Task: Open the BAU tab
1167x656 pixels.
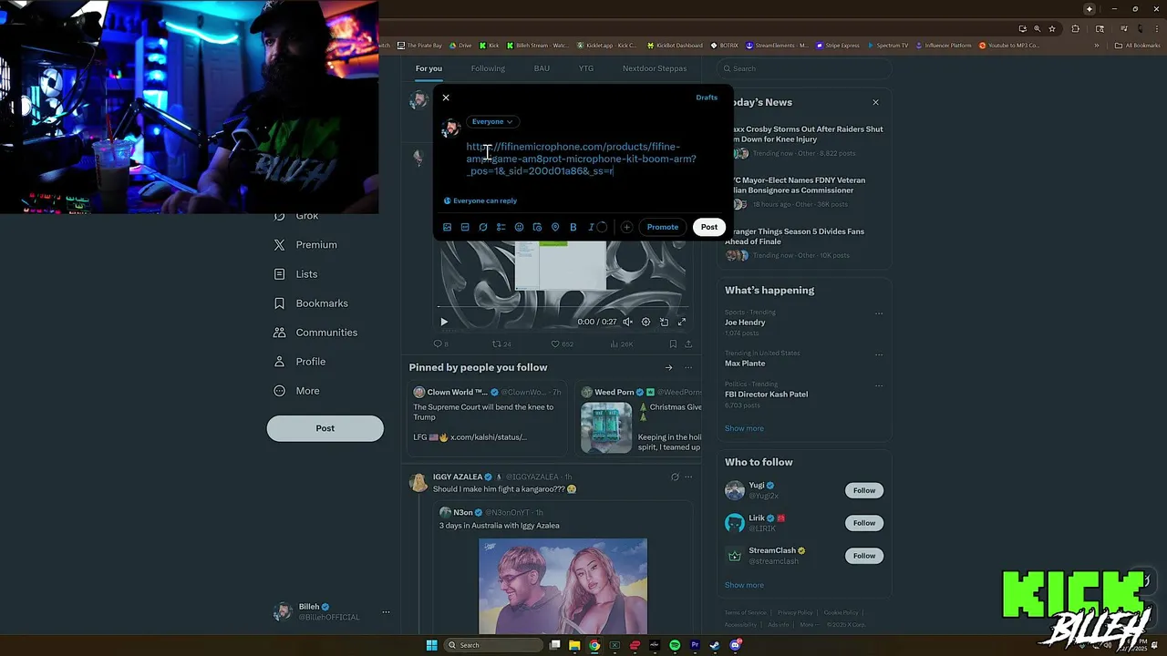Action: (542, 68)
